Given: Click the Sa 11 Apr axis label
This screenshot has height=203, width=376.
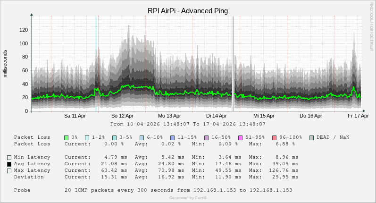Looking at the screenshot, I should [x=75, y=116].
